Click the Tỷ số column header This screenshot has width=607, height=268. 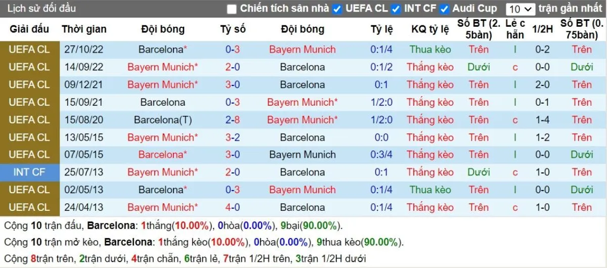tap(233, 29)
